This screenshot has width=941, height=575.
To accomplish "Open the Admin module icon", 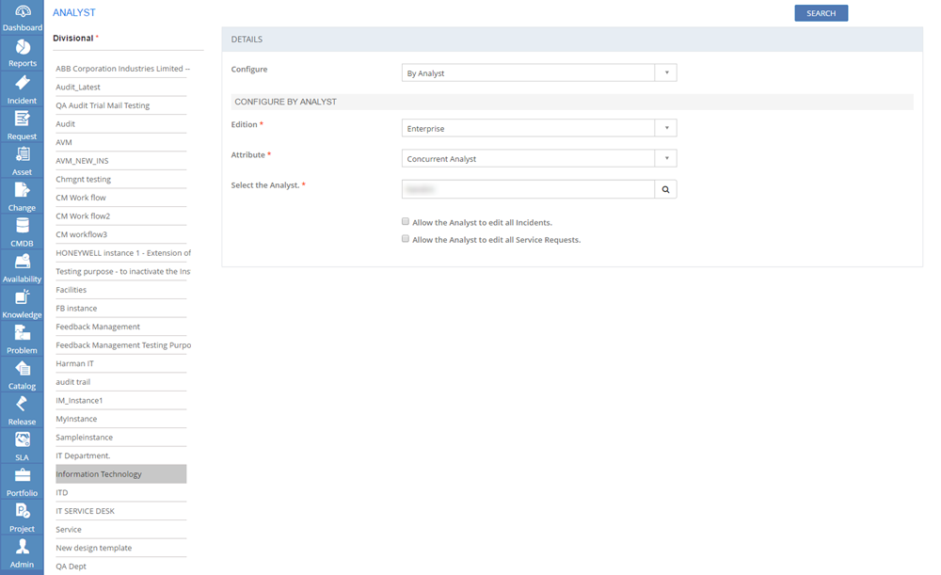I will point(22,549).
